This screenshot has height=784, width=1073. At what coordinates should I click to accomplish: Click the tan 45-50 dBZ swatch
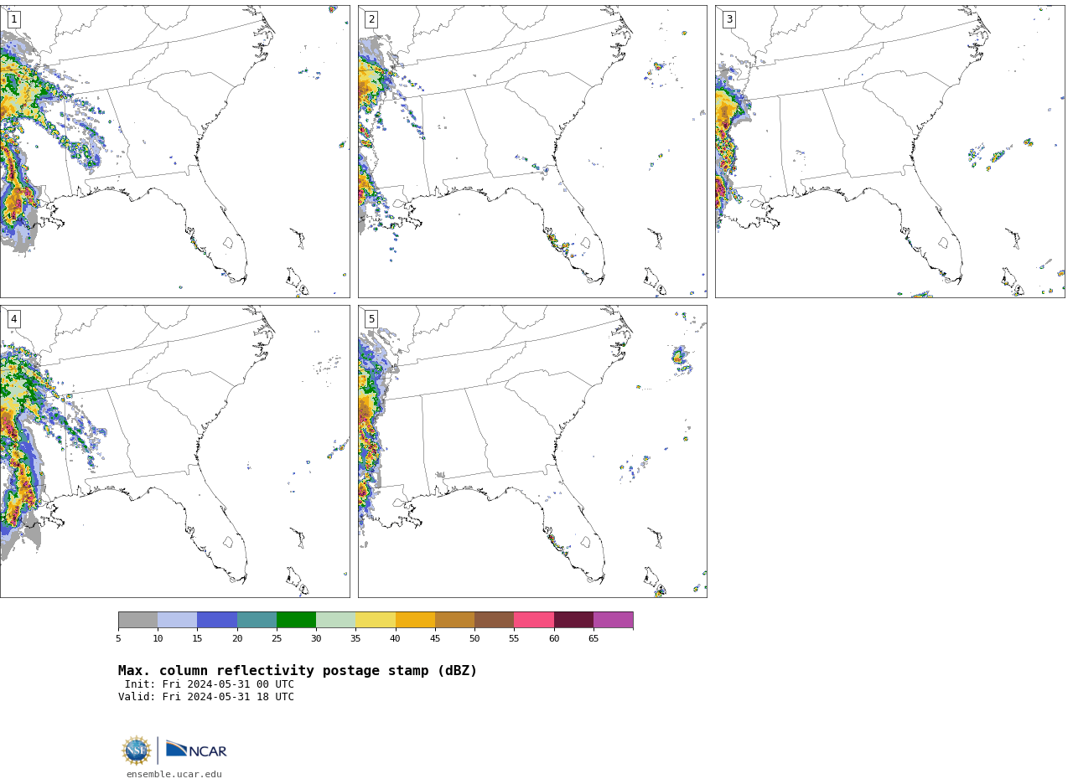454,620
